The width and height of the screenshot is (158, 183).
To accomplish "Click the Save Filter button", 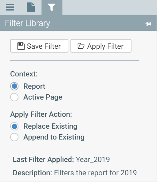I will point(39,46).
